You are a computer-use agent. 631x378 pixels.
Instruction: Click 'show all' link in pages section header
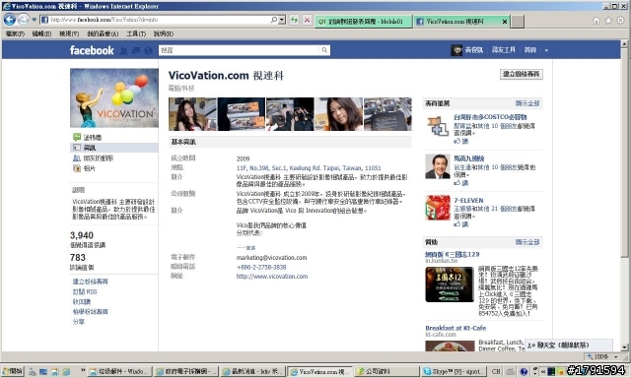click(x=527, y=103)
